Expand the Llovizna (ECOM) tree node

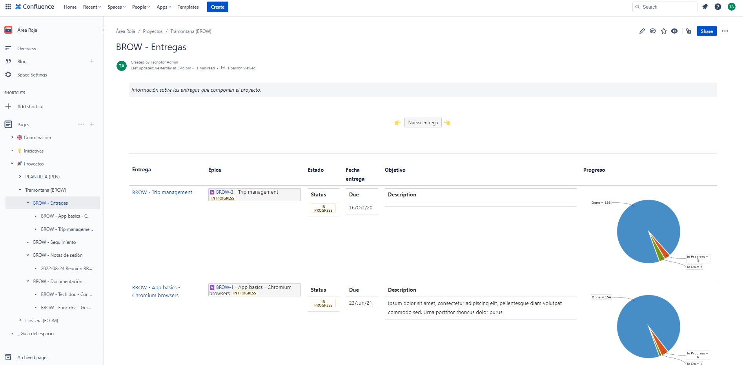(x=20, y=321)
